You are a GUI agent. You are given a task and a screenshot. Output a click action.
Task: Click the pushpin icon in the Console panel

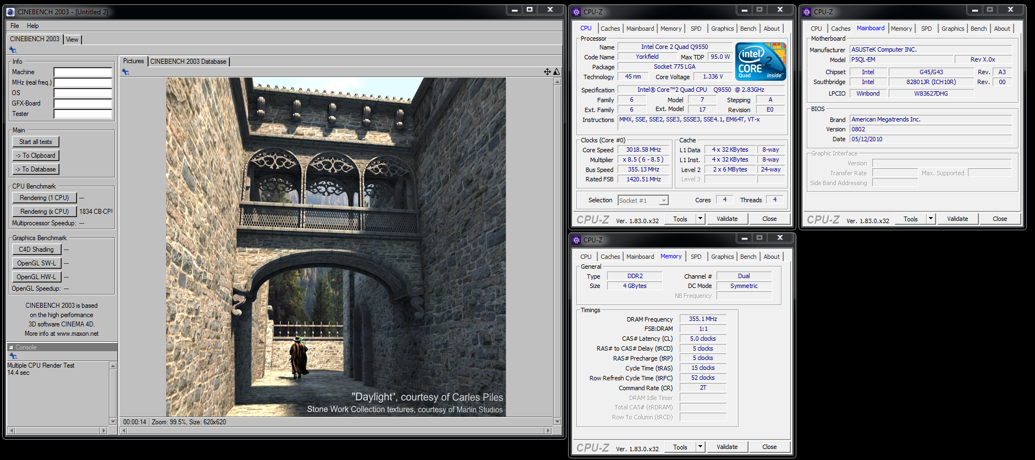point(13,356)
